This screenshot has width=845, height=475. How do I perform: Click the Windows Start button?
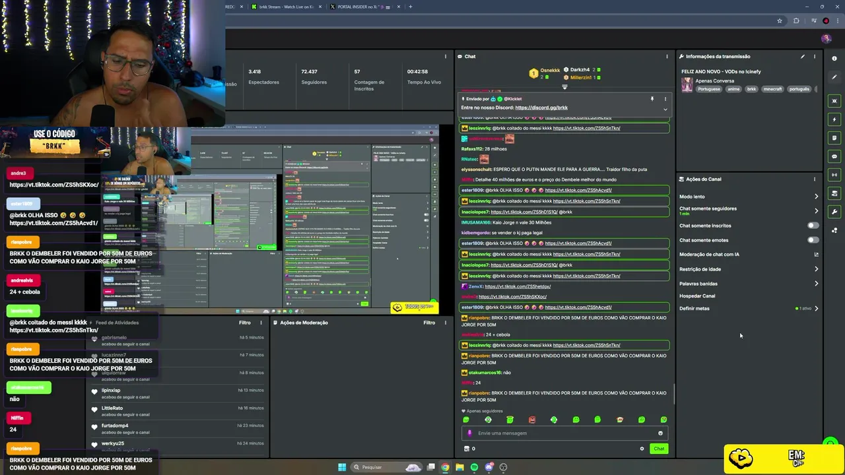coord(342,467)
